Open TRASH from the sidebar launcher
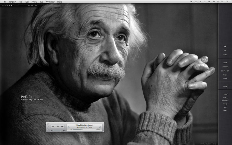 click(x=225, y=86)
